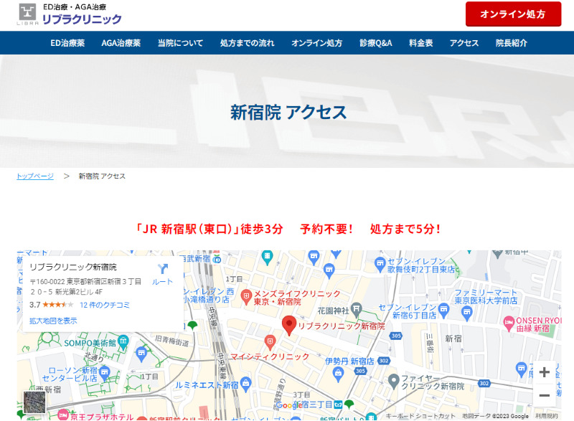Viewport: 574px width, 421px height.
Task: Click the red オンライン処方 button
Action: (x=513, y=14)
